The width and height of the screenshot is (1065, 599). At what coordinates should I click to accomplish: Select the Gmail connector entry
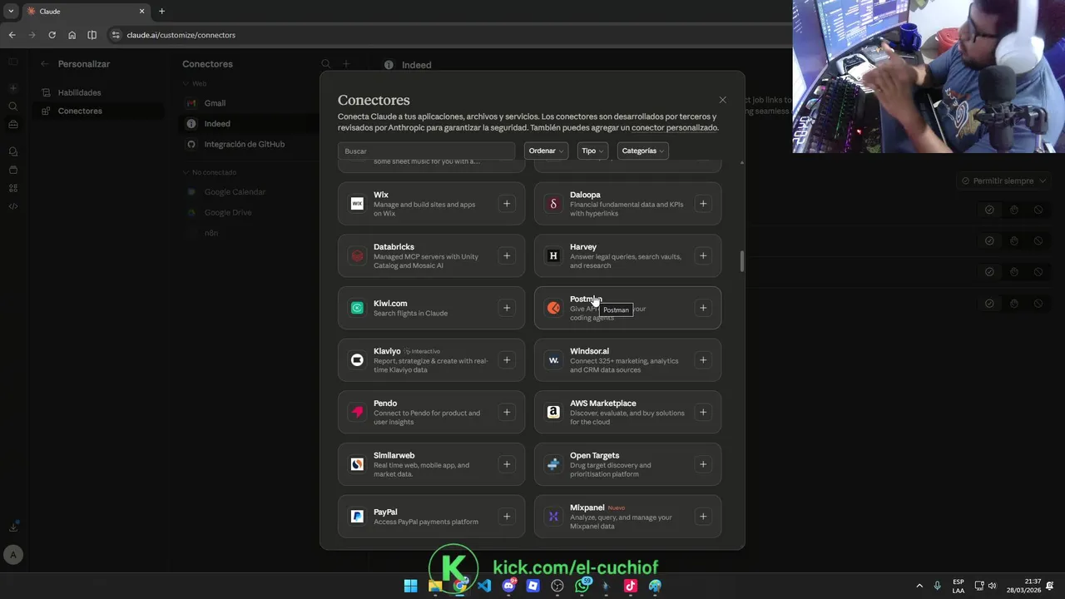point(247,103)
